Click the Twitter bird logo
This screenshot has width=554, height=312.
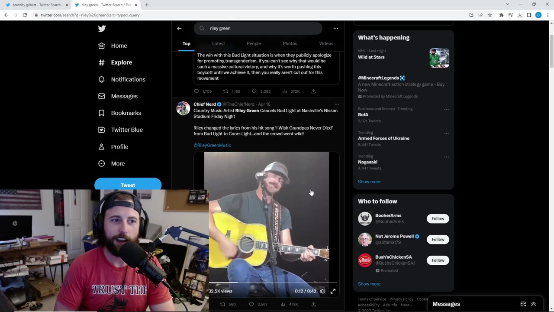pos(102,29)
